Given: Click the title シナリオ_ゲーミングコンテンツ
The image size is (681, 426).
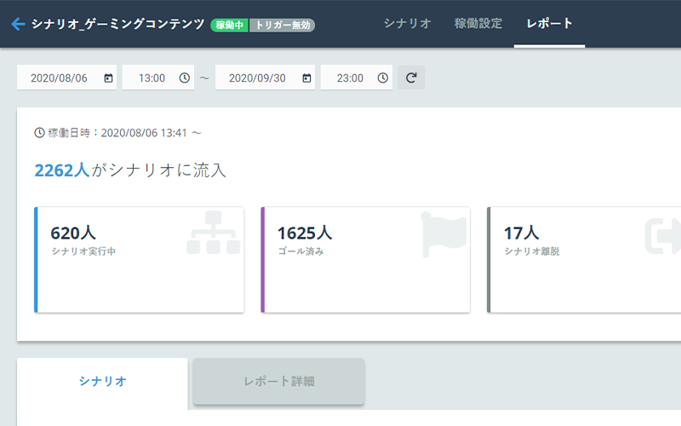Looking at the screenshot, I should [117, 24].
